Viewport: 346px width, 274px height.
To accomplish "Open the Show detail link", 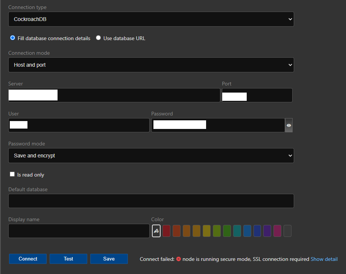I will pos(324,259).
